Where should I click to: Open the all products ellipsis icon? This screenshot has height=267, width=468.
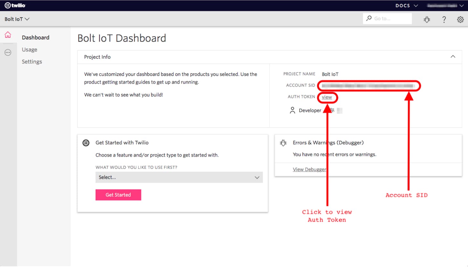[8, 52]
